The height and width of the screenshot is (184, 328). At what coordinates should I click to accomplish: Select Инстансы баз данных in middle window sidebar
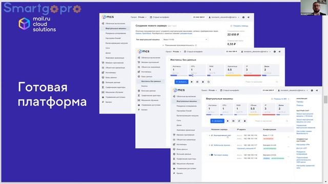151,81
